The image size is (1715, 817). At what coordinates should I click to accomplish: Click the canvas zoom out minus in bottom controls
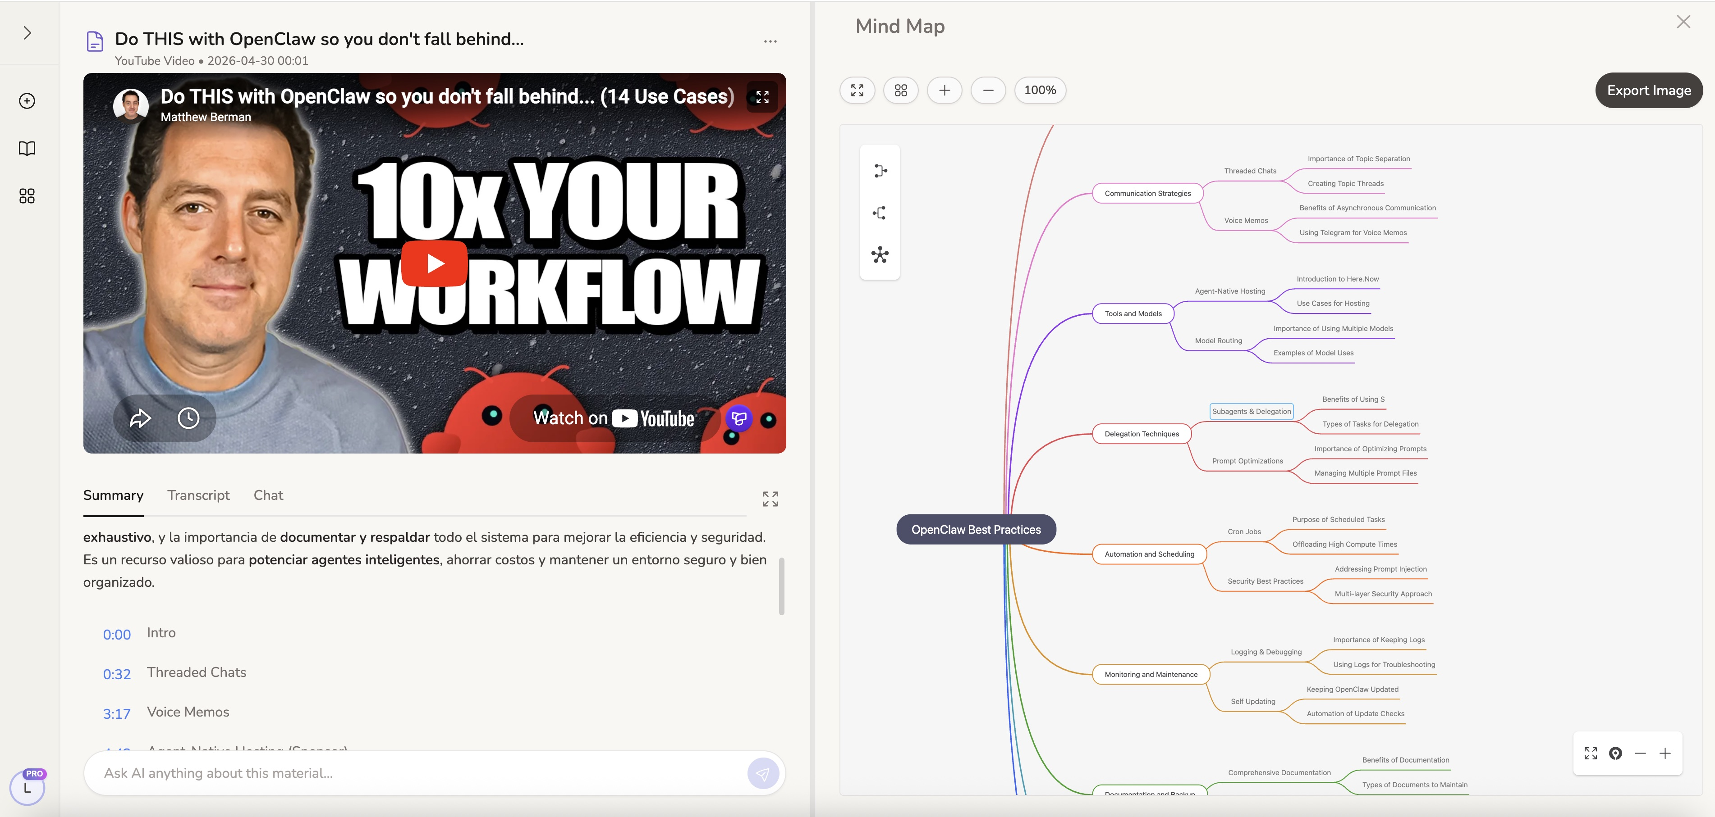pos(1641,753)
